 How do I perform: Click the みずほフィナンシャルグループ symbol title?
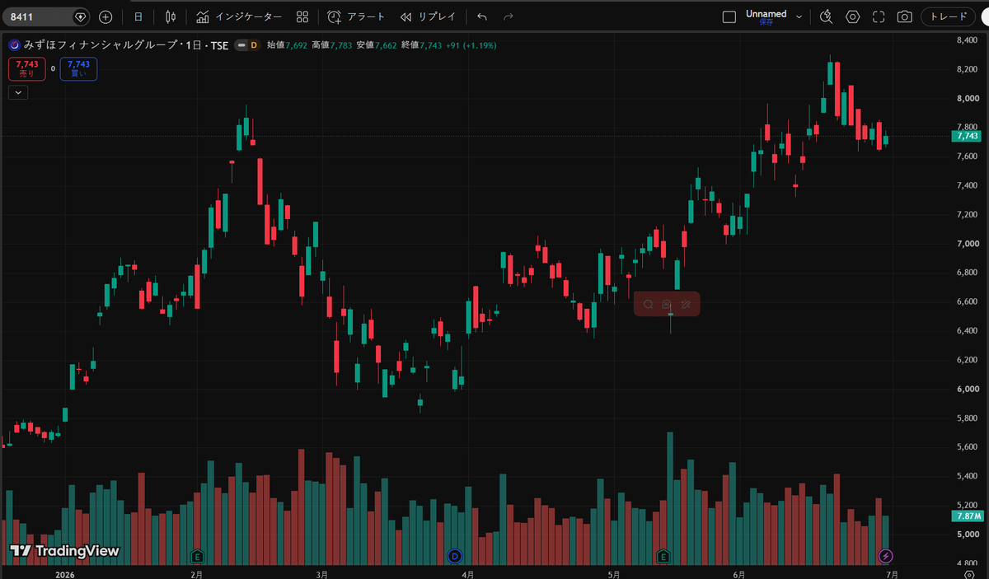coord(101,45)
